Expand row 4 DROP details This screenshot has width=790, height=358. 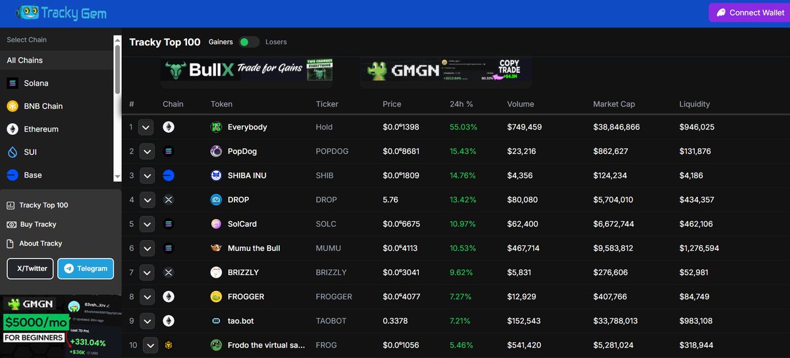point(147,199)
